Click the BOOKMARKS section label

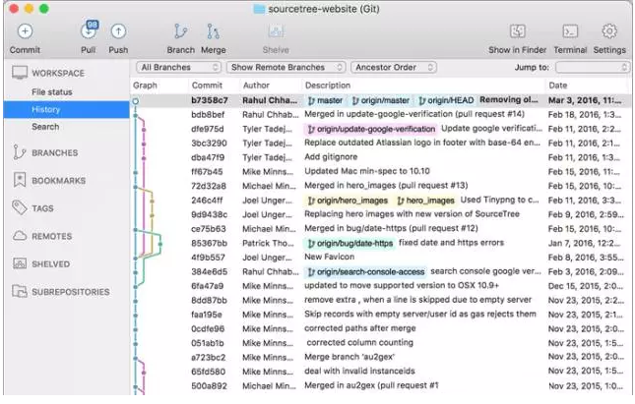pyautogui.click(x=58, y=180)
